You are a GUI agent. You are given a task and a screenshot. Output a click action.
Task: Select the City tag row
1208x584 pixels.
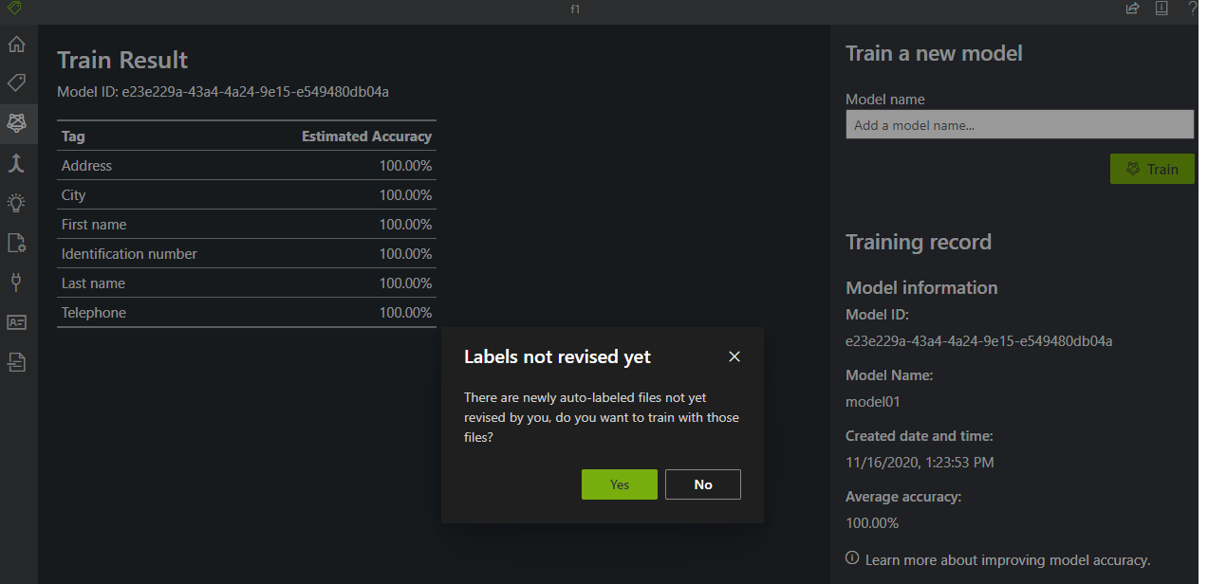pyautogui.click(x=247, y=194)
